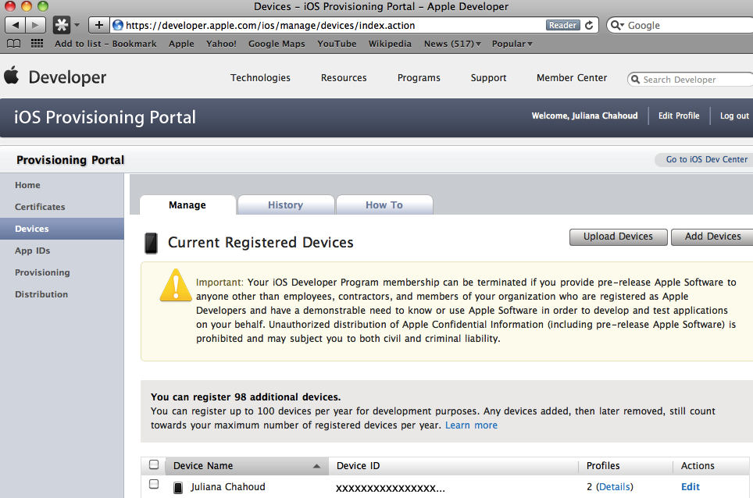Check the Juliana Chahoud device checkbox
753x498 pixels.
(x=154, y=485)
